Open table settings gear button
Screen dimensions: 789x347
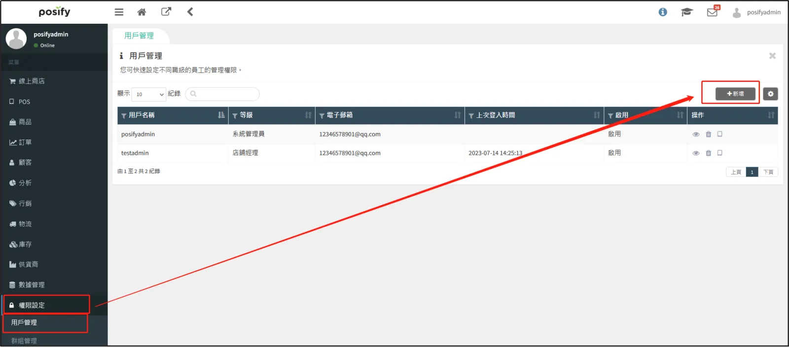pyautogui.click(x=771, y=94)
